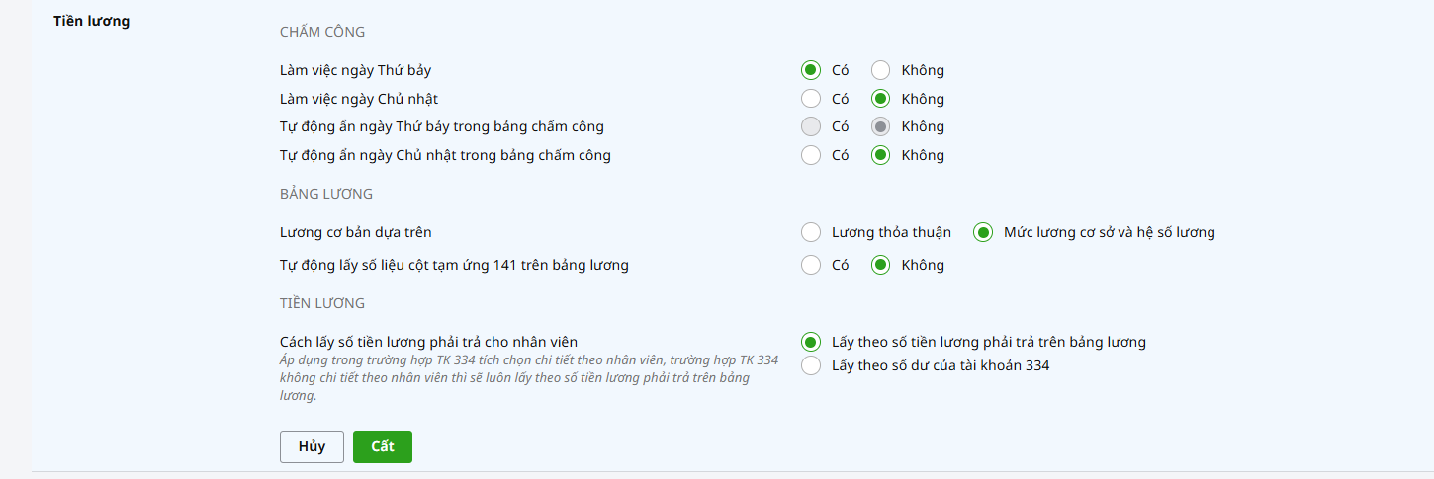This screenshot has height=479, width=1434.
Task: Choose 'Không' for Làm việc ngày Chủ nhật
Action: (881, 99)
